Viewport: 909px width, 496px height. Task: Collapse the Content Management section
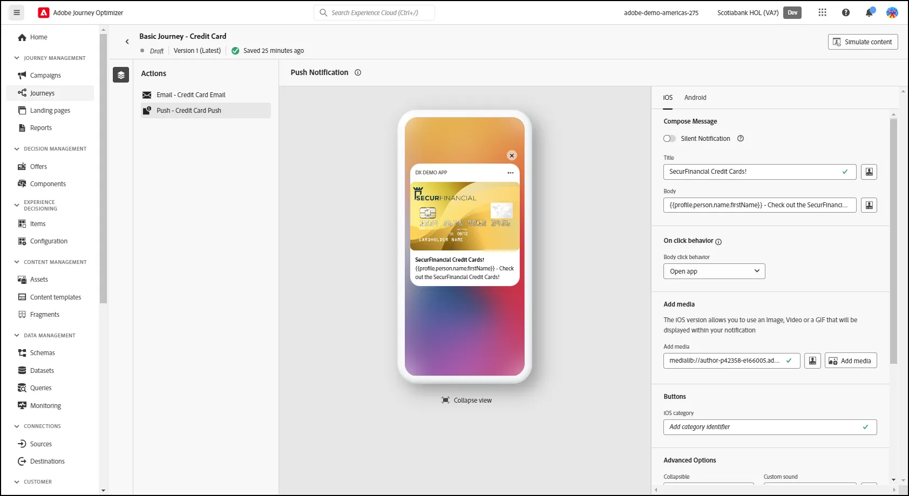tap(17, 262)
